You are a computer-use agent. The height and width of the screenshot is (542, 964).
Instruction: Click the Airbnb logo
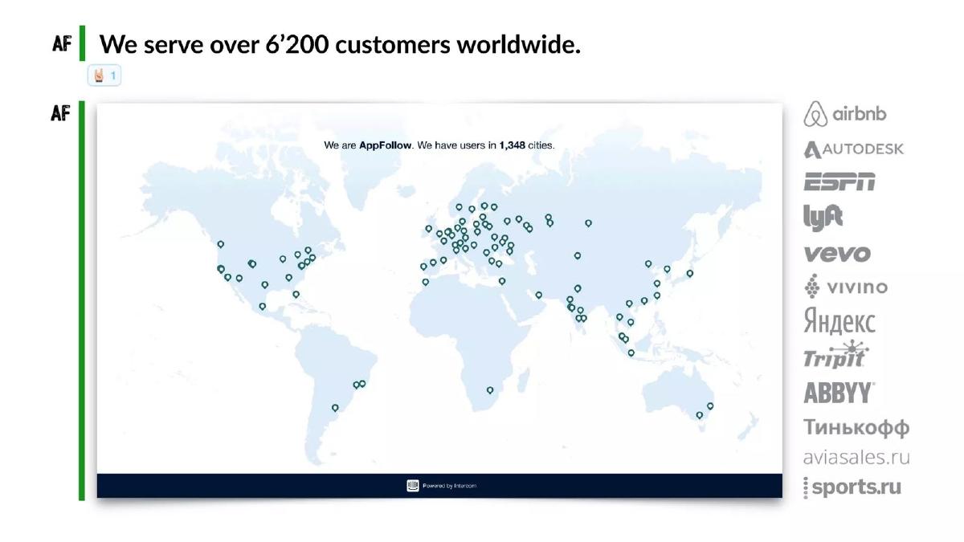click(845, 114)
